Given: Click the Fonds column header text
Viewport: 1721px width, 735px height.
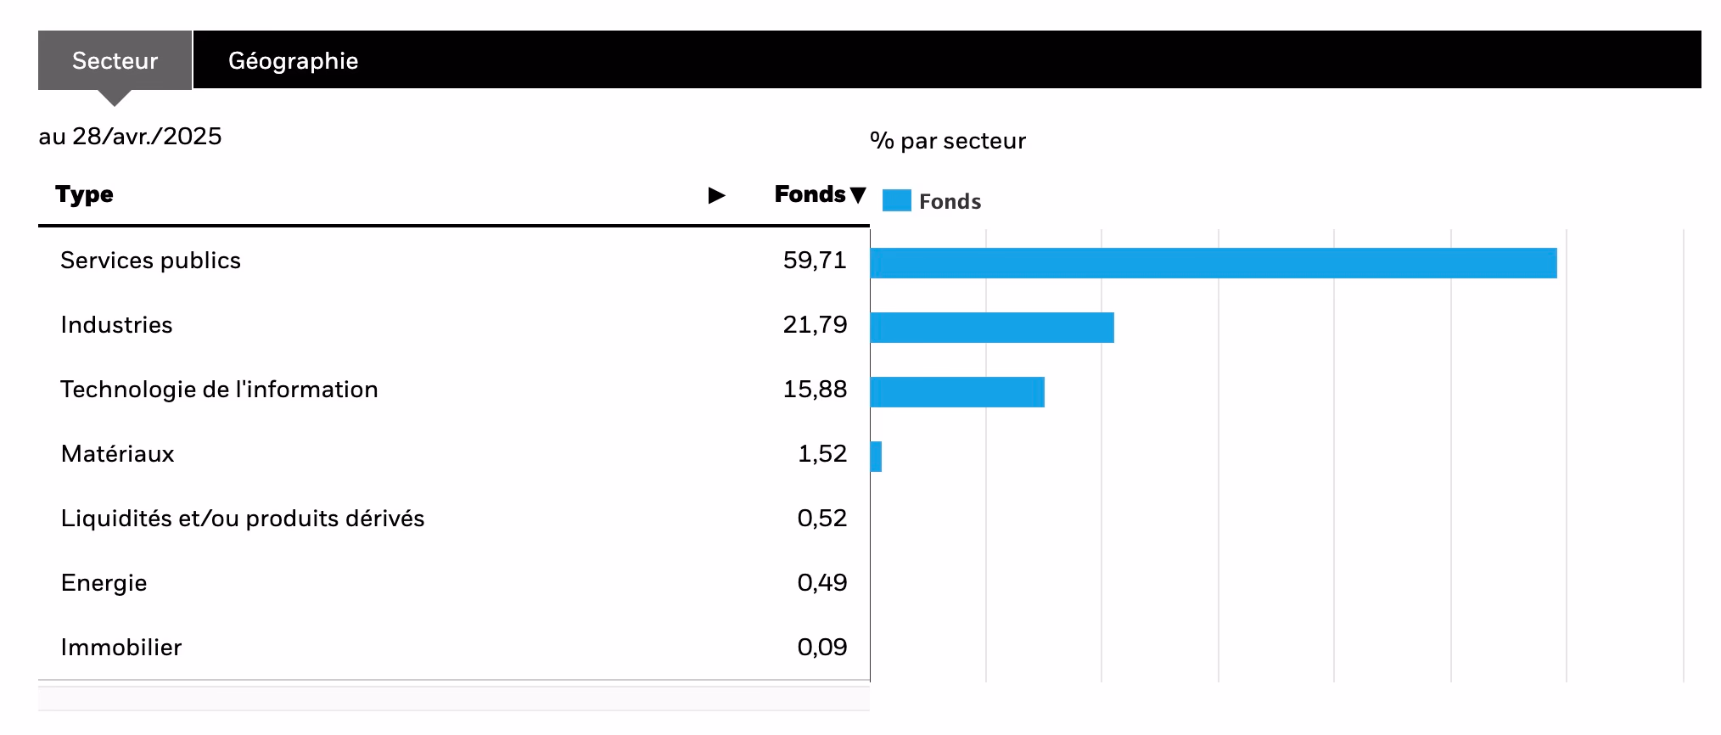Looking at the screenshot, I should [x=810, y=194].
